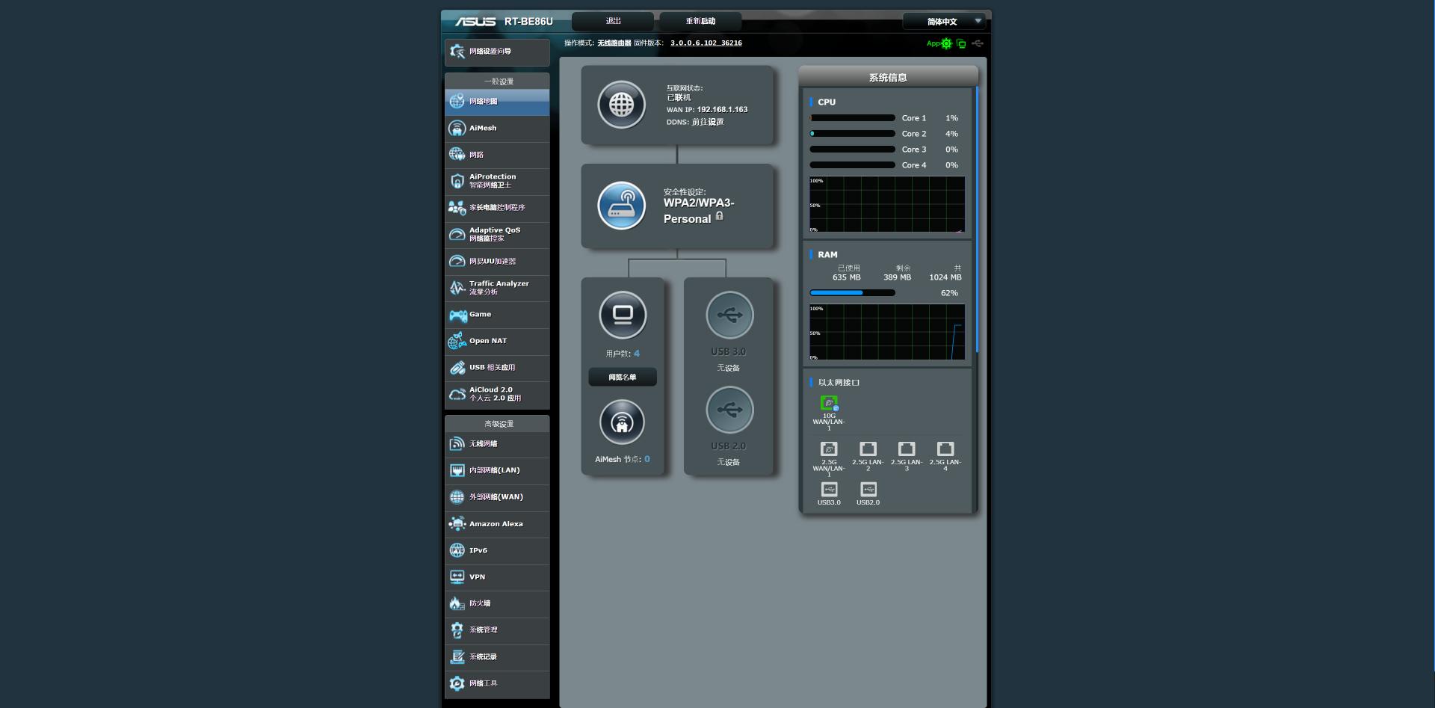Click the green network clients status icon
The width and height of the screenshot is (1435, 708).
click(x=961, y=43)
